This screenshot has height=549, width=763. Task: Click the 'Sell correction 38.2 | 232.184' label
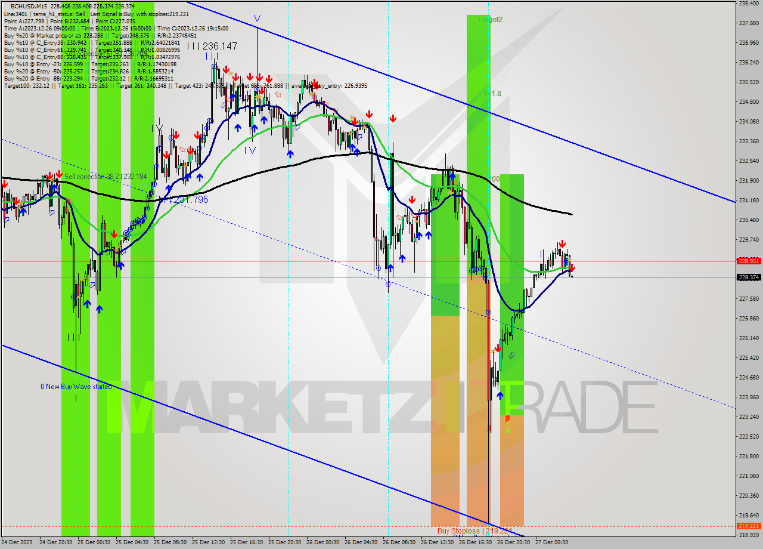coord(106,177)
